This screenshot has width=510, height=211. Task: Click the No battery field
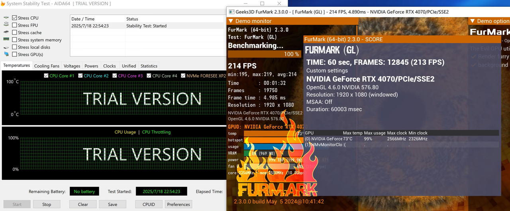click(x=84, y=191)
